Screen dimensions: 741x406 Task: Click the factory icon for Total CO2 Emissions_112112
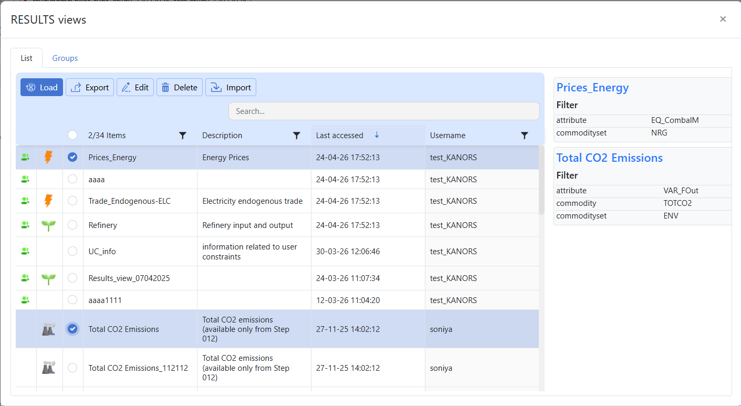point(48,368)
